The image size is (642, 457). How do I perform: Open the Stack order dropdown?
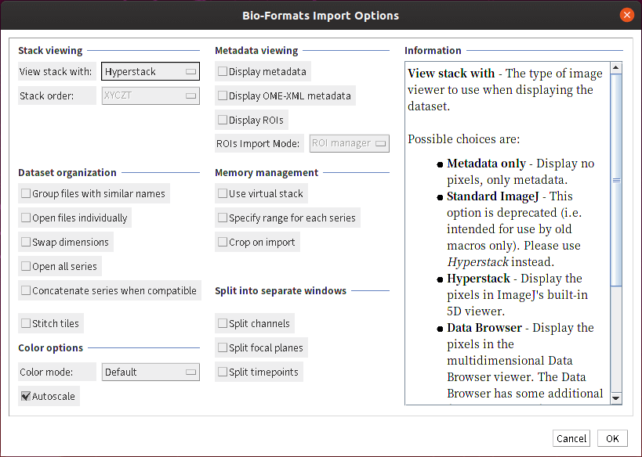[150, 95]
